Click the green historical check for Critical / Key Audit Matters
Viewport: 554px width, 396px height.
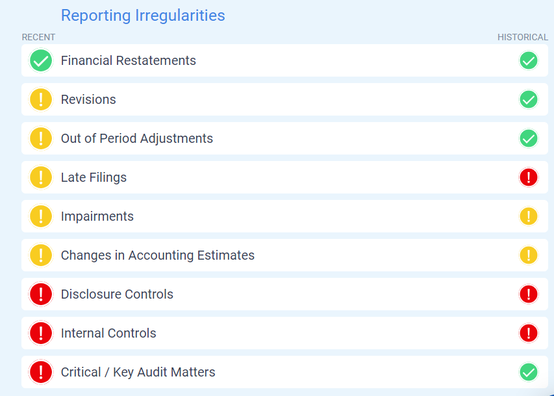pos(529,372)
